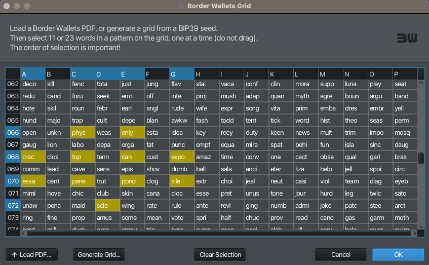Click the Load PDF... button
This screenshot has width=429, height=265.
(x=32, y=254)
